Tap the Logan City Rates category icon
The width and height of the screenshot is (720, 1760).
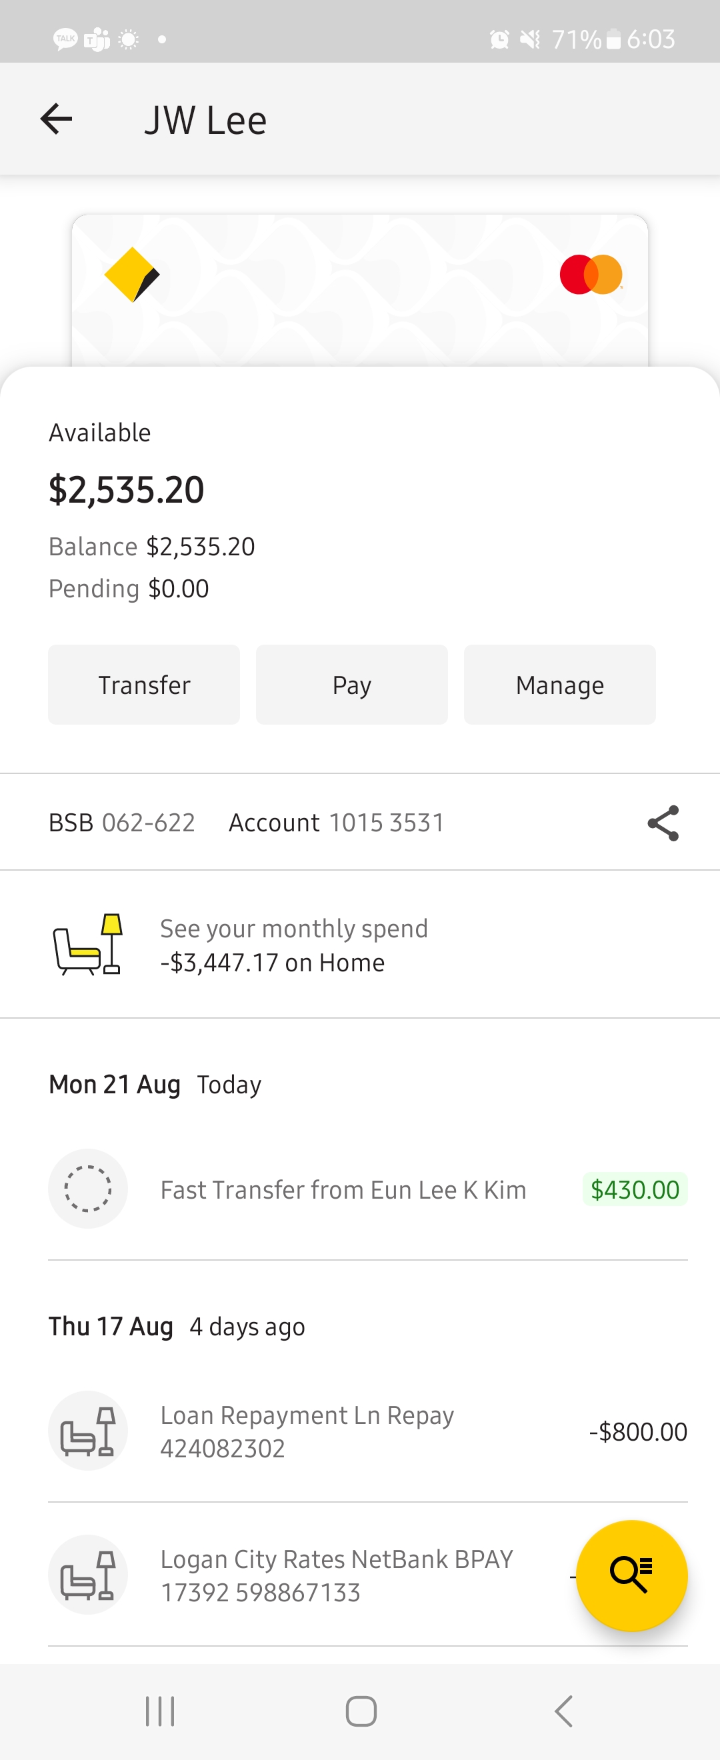click(88, 1575)
